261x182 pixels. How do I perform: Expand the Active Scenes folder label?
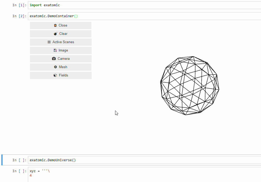tap(63, 42)
